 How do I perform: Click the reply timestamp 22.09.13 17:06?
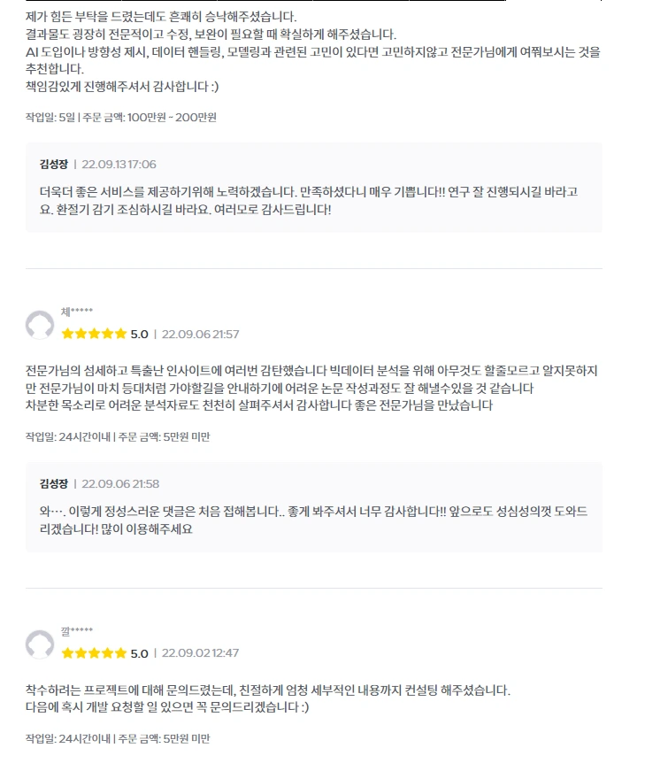click(x=119, y=165)
